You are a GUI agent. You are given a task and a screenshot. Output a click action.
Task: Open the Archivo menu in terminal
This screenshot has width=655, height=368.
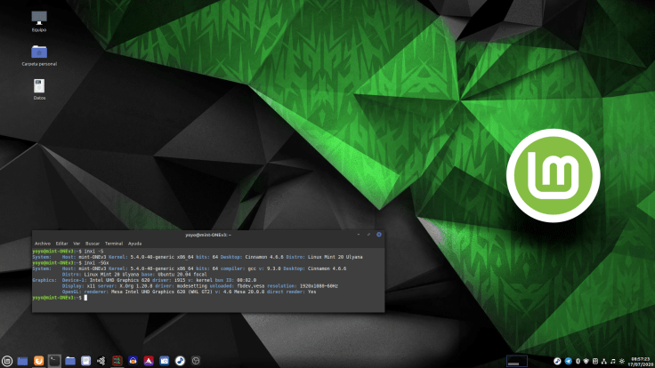click(x=42, y=243)
